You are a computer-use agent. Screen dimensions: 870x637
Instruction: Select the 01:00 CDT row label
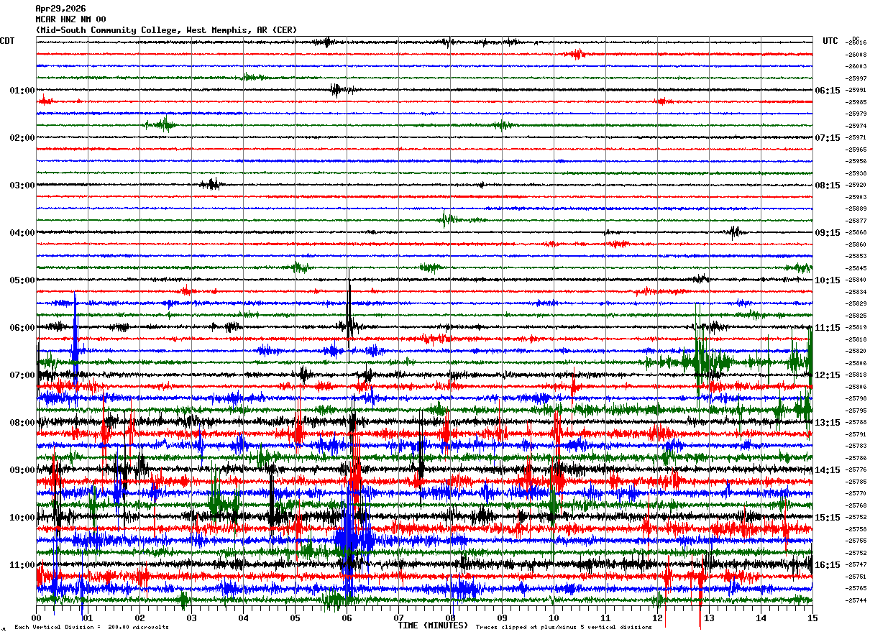click(x=22, y=90)
